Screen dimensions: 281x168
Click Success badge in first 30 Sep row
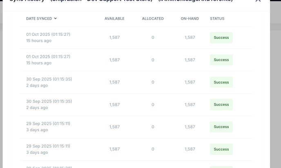tap(221, 82)
